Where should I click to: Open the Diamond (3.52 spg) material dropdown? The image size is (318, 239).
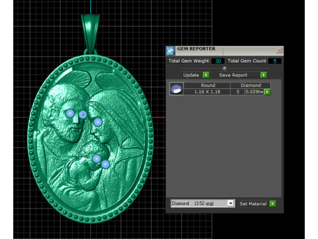pos(203,203)
